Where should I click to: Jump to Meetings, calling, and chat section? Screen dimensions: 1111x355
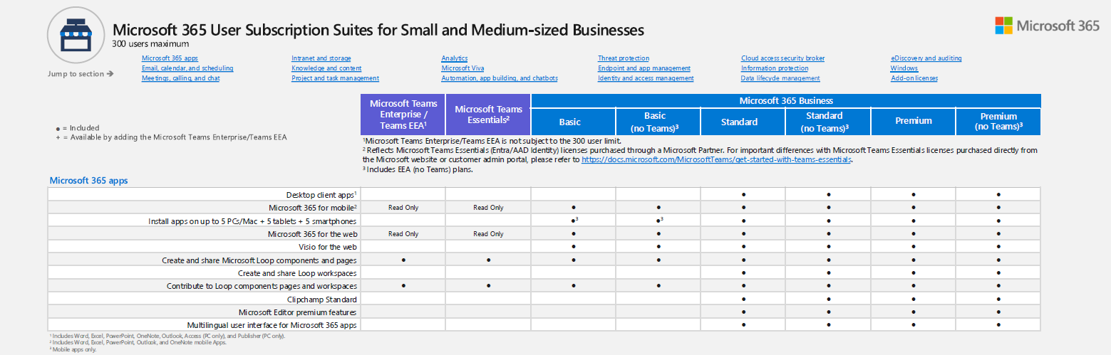[x=181, y=78]
